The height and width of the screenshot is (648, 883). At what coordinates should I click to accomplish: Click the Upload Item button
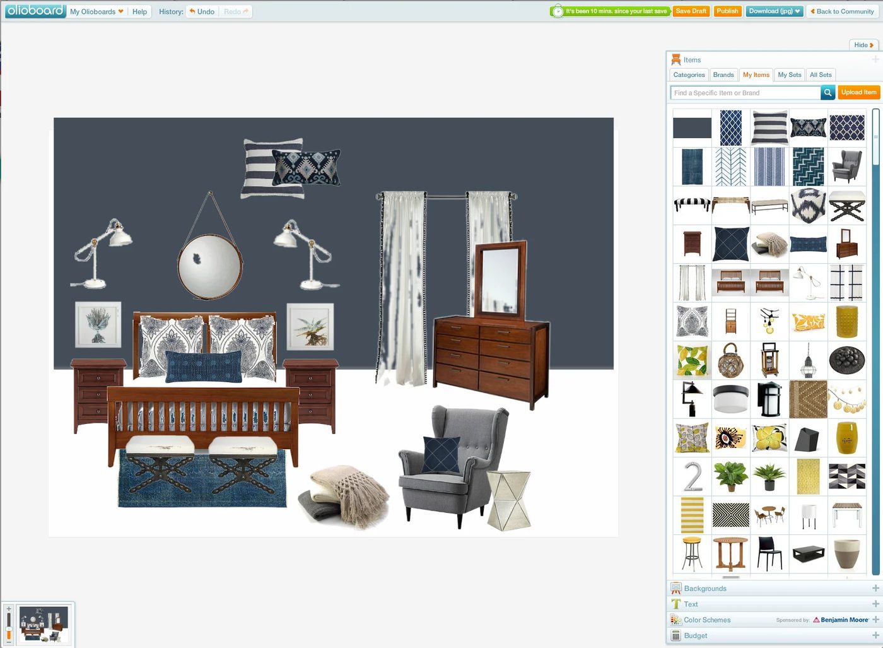[x=858, y=92]
